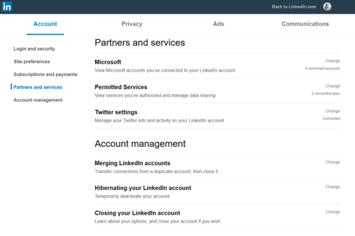This screenshot has width=355, height=236.
Task: Click the LinkedIn logo icon
Action: pos(7,7)
